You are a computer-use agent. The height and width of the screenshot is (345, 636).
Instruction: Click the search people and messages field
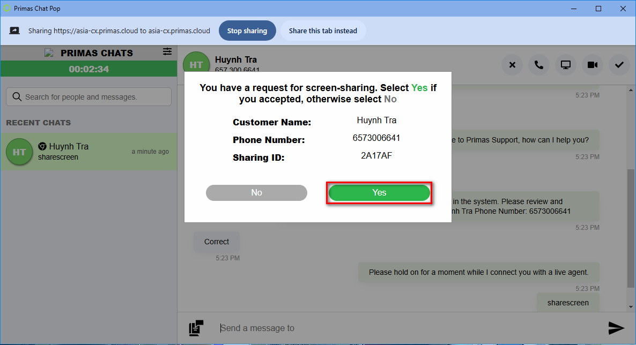tap(89, 97)
